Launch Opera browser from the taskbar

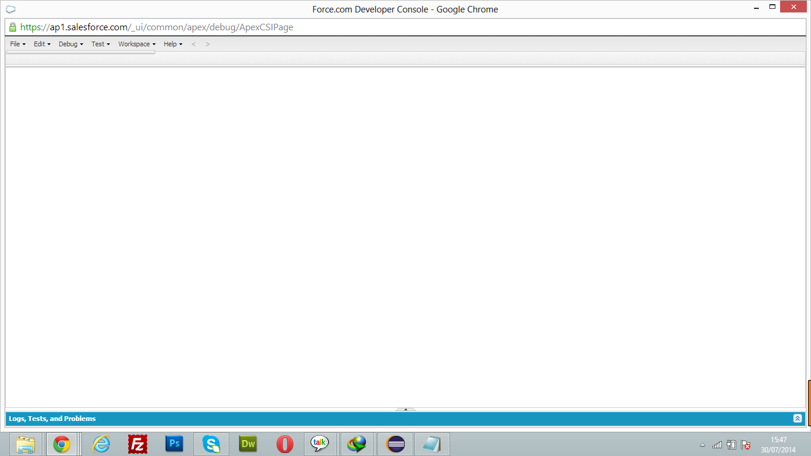point(285,444)
